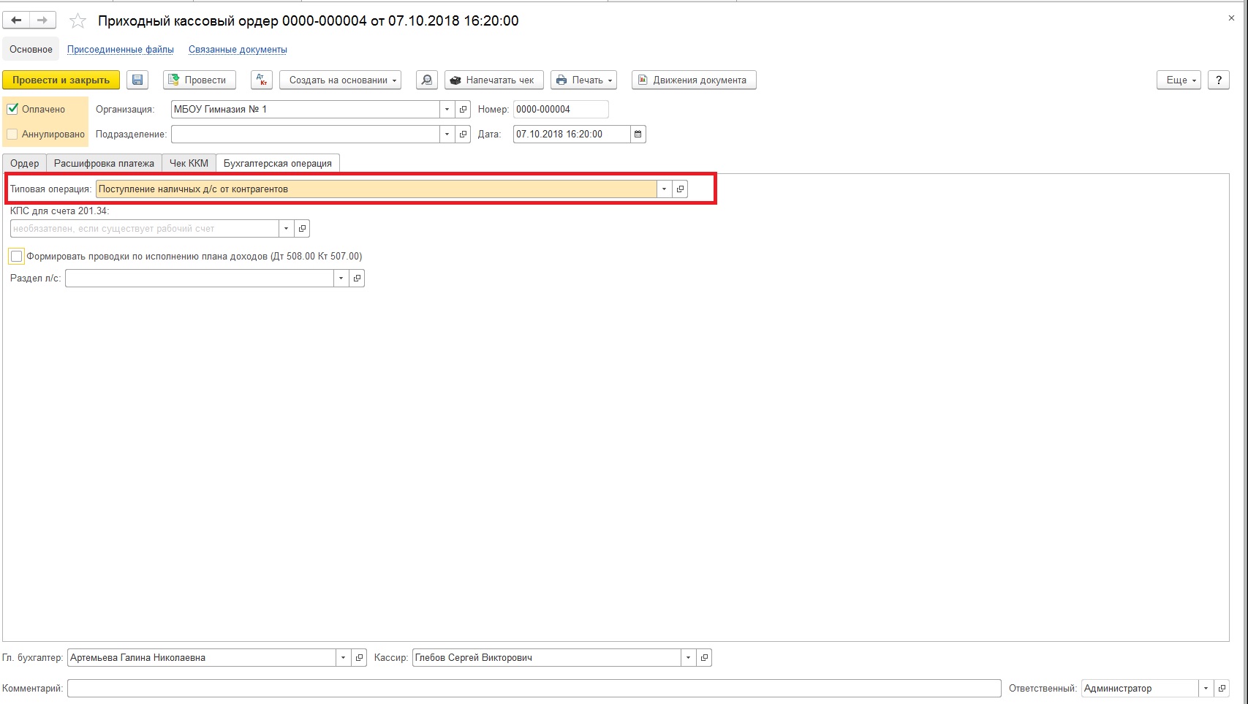Click the Дт/Кт accounting entries icon
1248x704 pixels.
[x=261, y=80]
